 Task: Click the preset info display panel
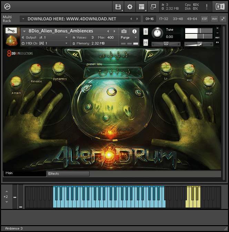coord(113,72)
